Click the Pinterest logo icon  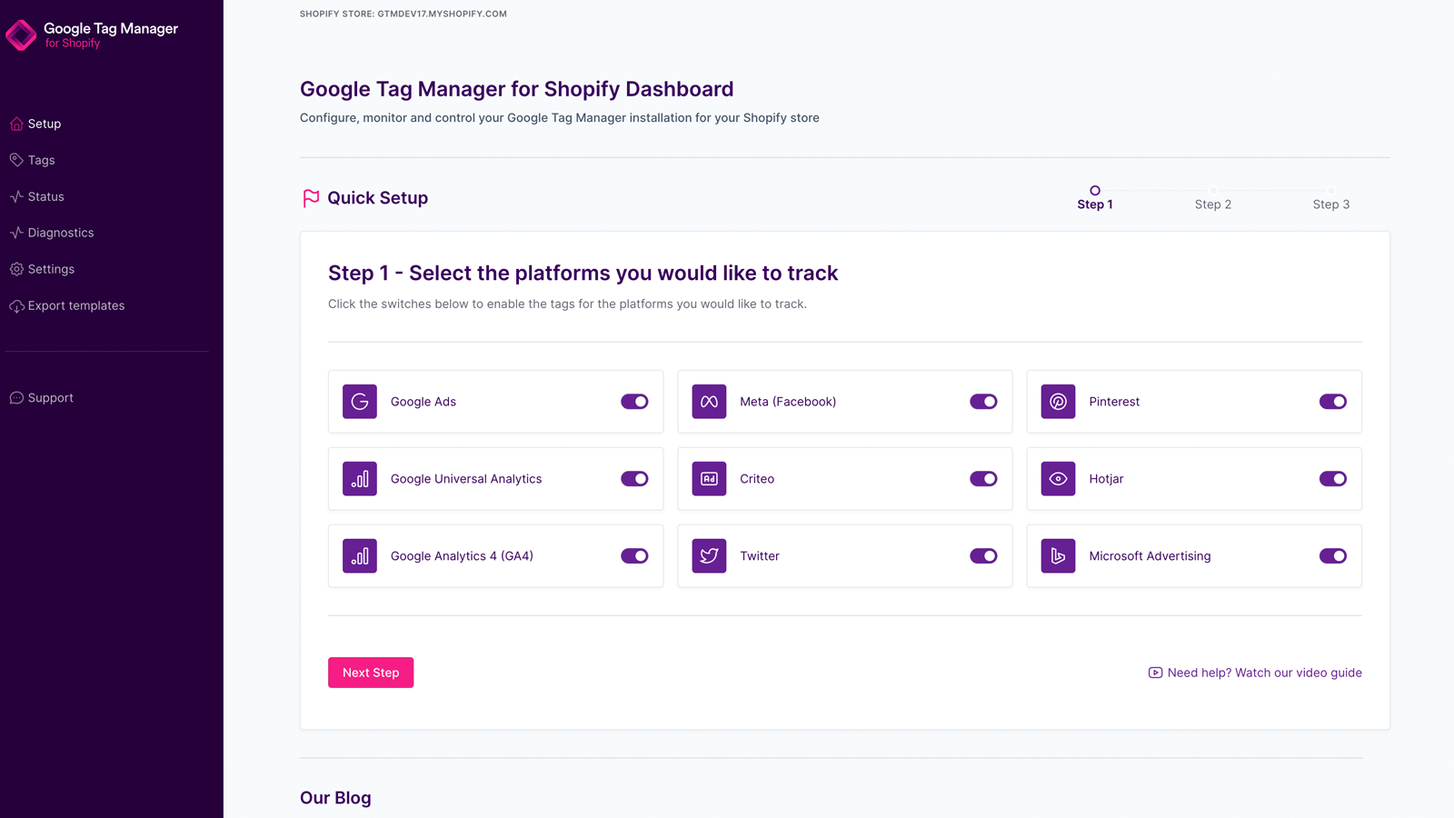pyautogui.click(x=1058, y=402)
